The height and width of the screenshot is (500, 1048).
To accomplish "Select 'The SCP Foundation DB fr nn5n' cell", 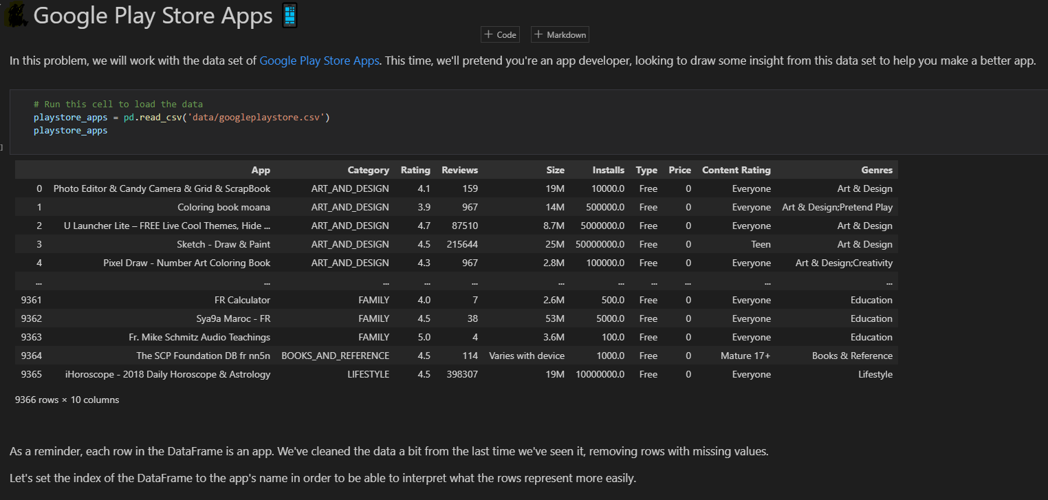I will tap(204, 356).
